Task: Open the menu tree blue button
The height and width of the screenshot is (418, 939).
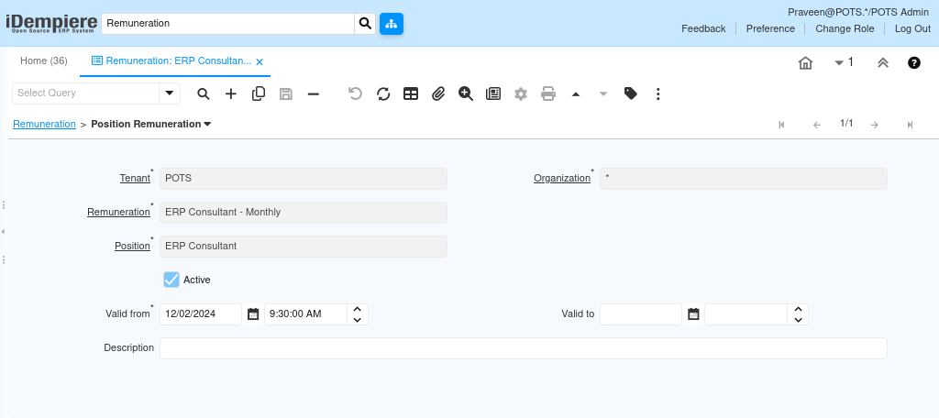Action: pyautogui.click(x=392, y=24)
